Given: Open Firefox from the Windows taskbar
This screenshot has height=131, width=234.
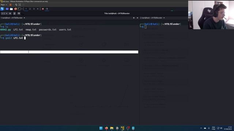Looking at the screenshot, I should pyautogui.click(x=106, y=128).
